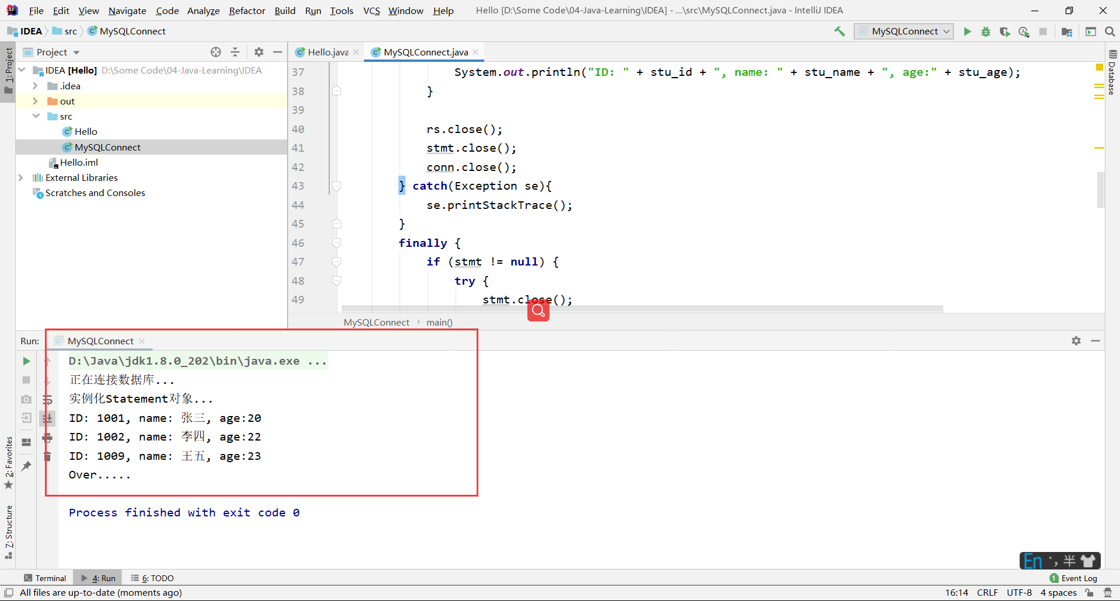
Task: Click the Restore Layout icon in Run panel
Action: [x=26, y=442]
